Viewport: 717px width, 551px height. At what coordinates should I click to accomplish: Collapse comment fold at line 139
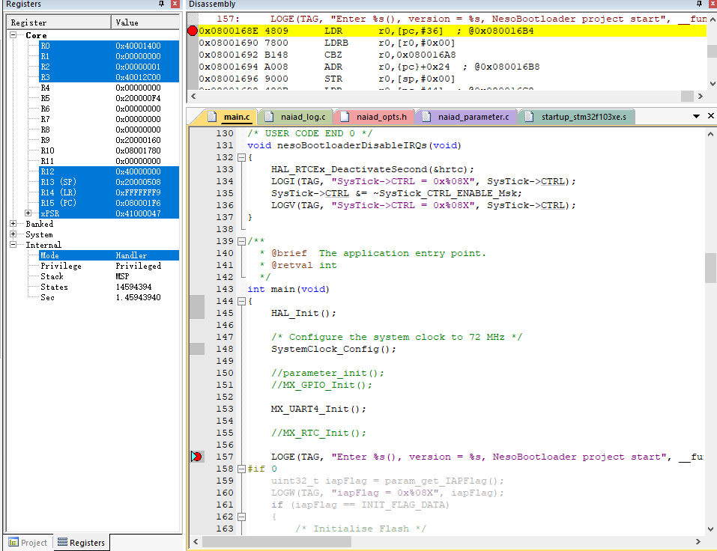pyautogui.click(x=241, y=241)
